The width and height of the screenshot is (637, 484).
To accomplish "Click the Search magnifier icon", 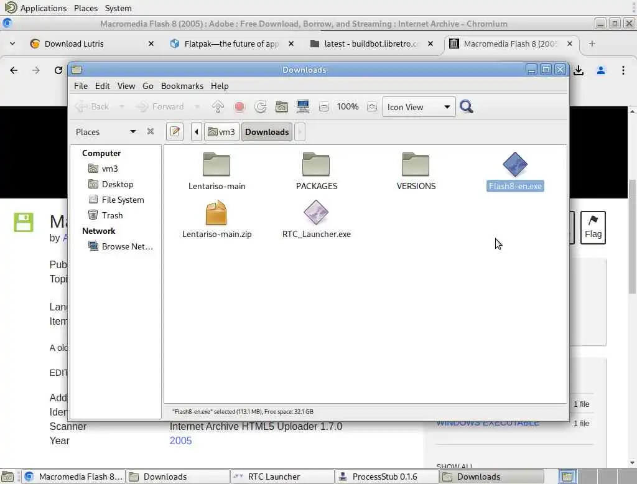I will [x=467, y=107].
